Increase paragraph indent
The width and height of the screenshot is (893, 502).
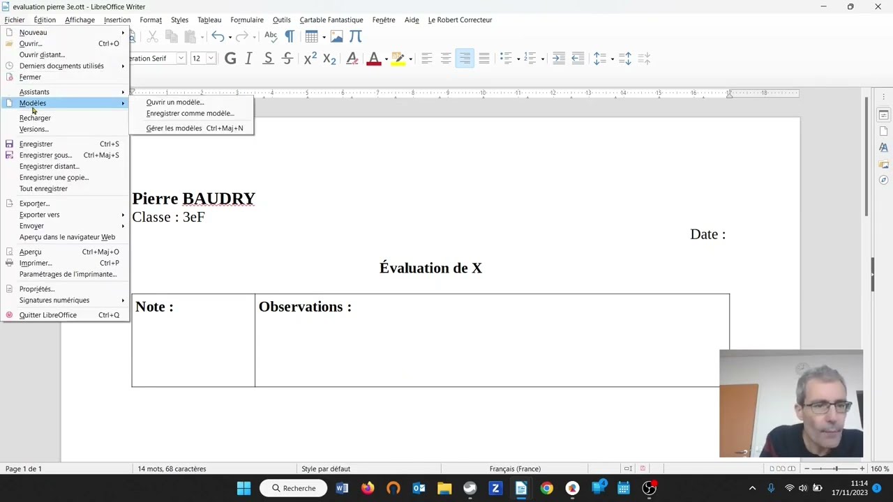(x=559, y=59)
